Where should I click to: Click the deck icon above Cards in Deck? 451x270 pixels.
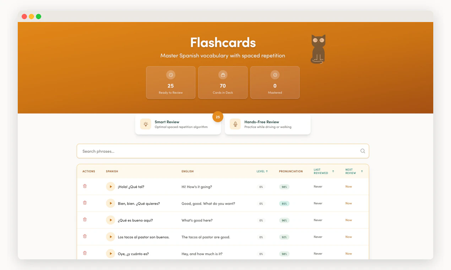click(223, 75)
